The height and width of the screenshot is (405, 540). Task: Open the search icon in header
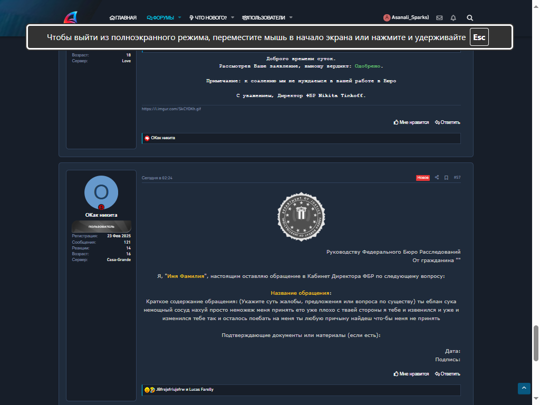click(470, 18)
